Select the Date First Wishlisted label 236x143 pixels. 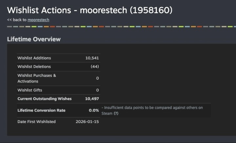coord(36,122)
